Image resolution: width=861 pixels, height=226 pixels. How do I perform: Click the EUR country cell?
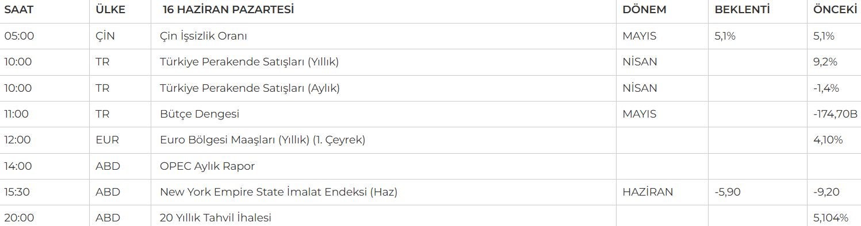106,140
